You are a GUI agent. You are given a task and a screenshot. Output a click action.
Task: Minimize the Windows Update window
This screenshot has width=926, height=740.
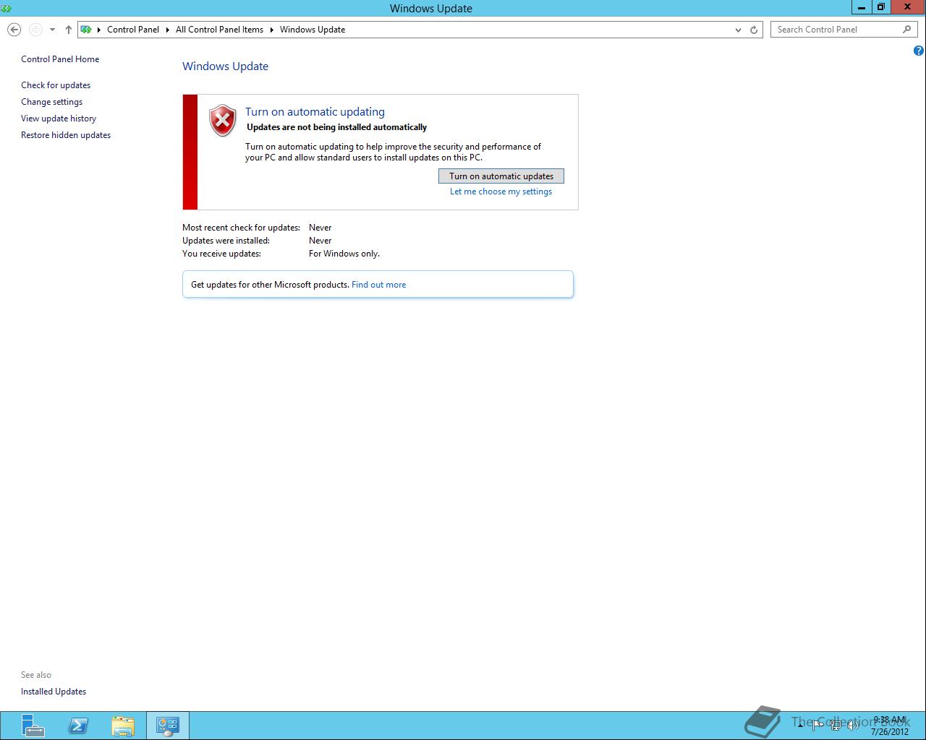point(861,7)
